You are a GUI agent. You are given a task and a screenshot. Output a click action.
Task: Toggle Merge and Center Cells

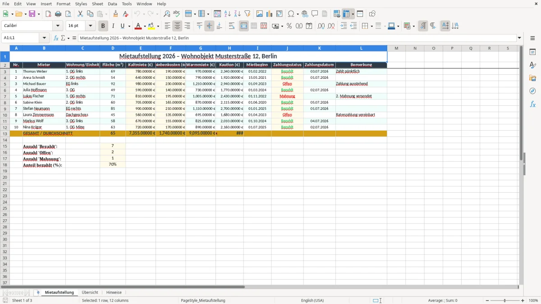click(x=244, y=26)
